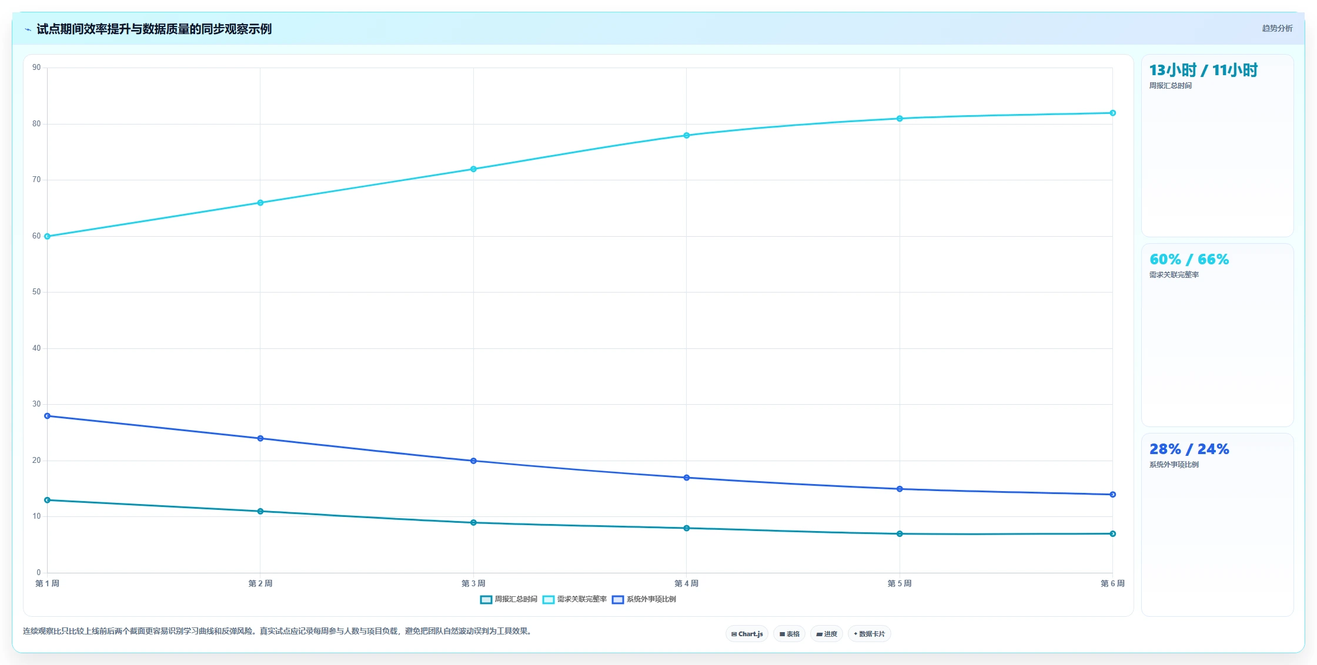The image size is (1317, 665).
Task: Click the 28% / 24% card value
Action: tap(1189, 449)
